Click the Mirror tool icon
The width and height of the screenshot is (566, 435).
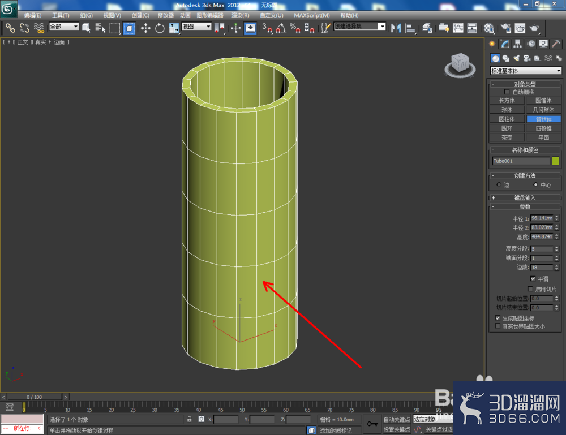click(396, 28)
